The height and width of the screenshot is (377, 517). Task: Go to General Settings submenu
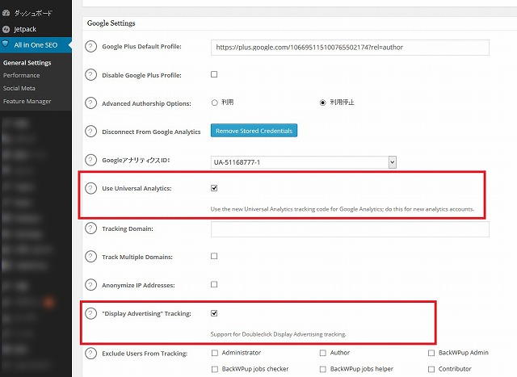[x=27, y=63]
